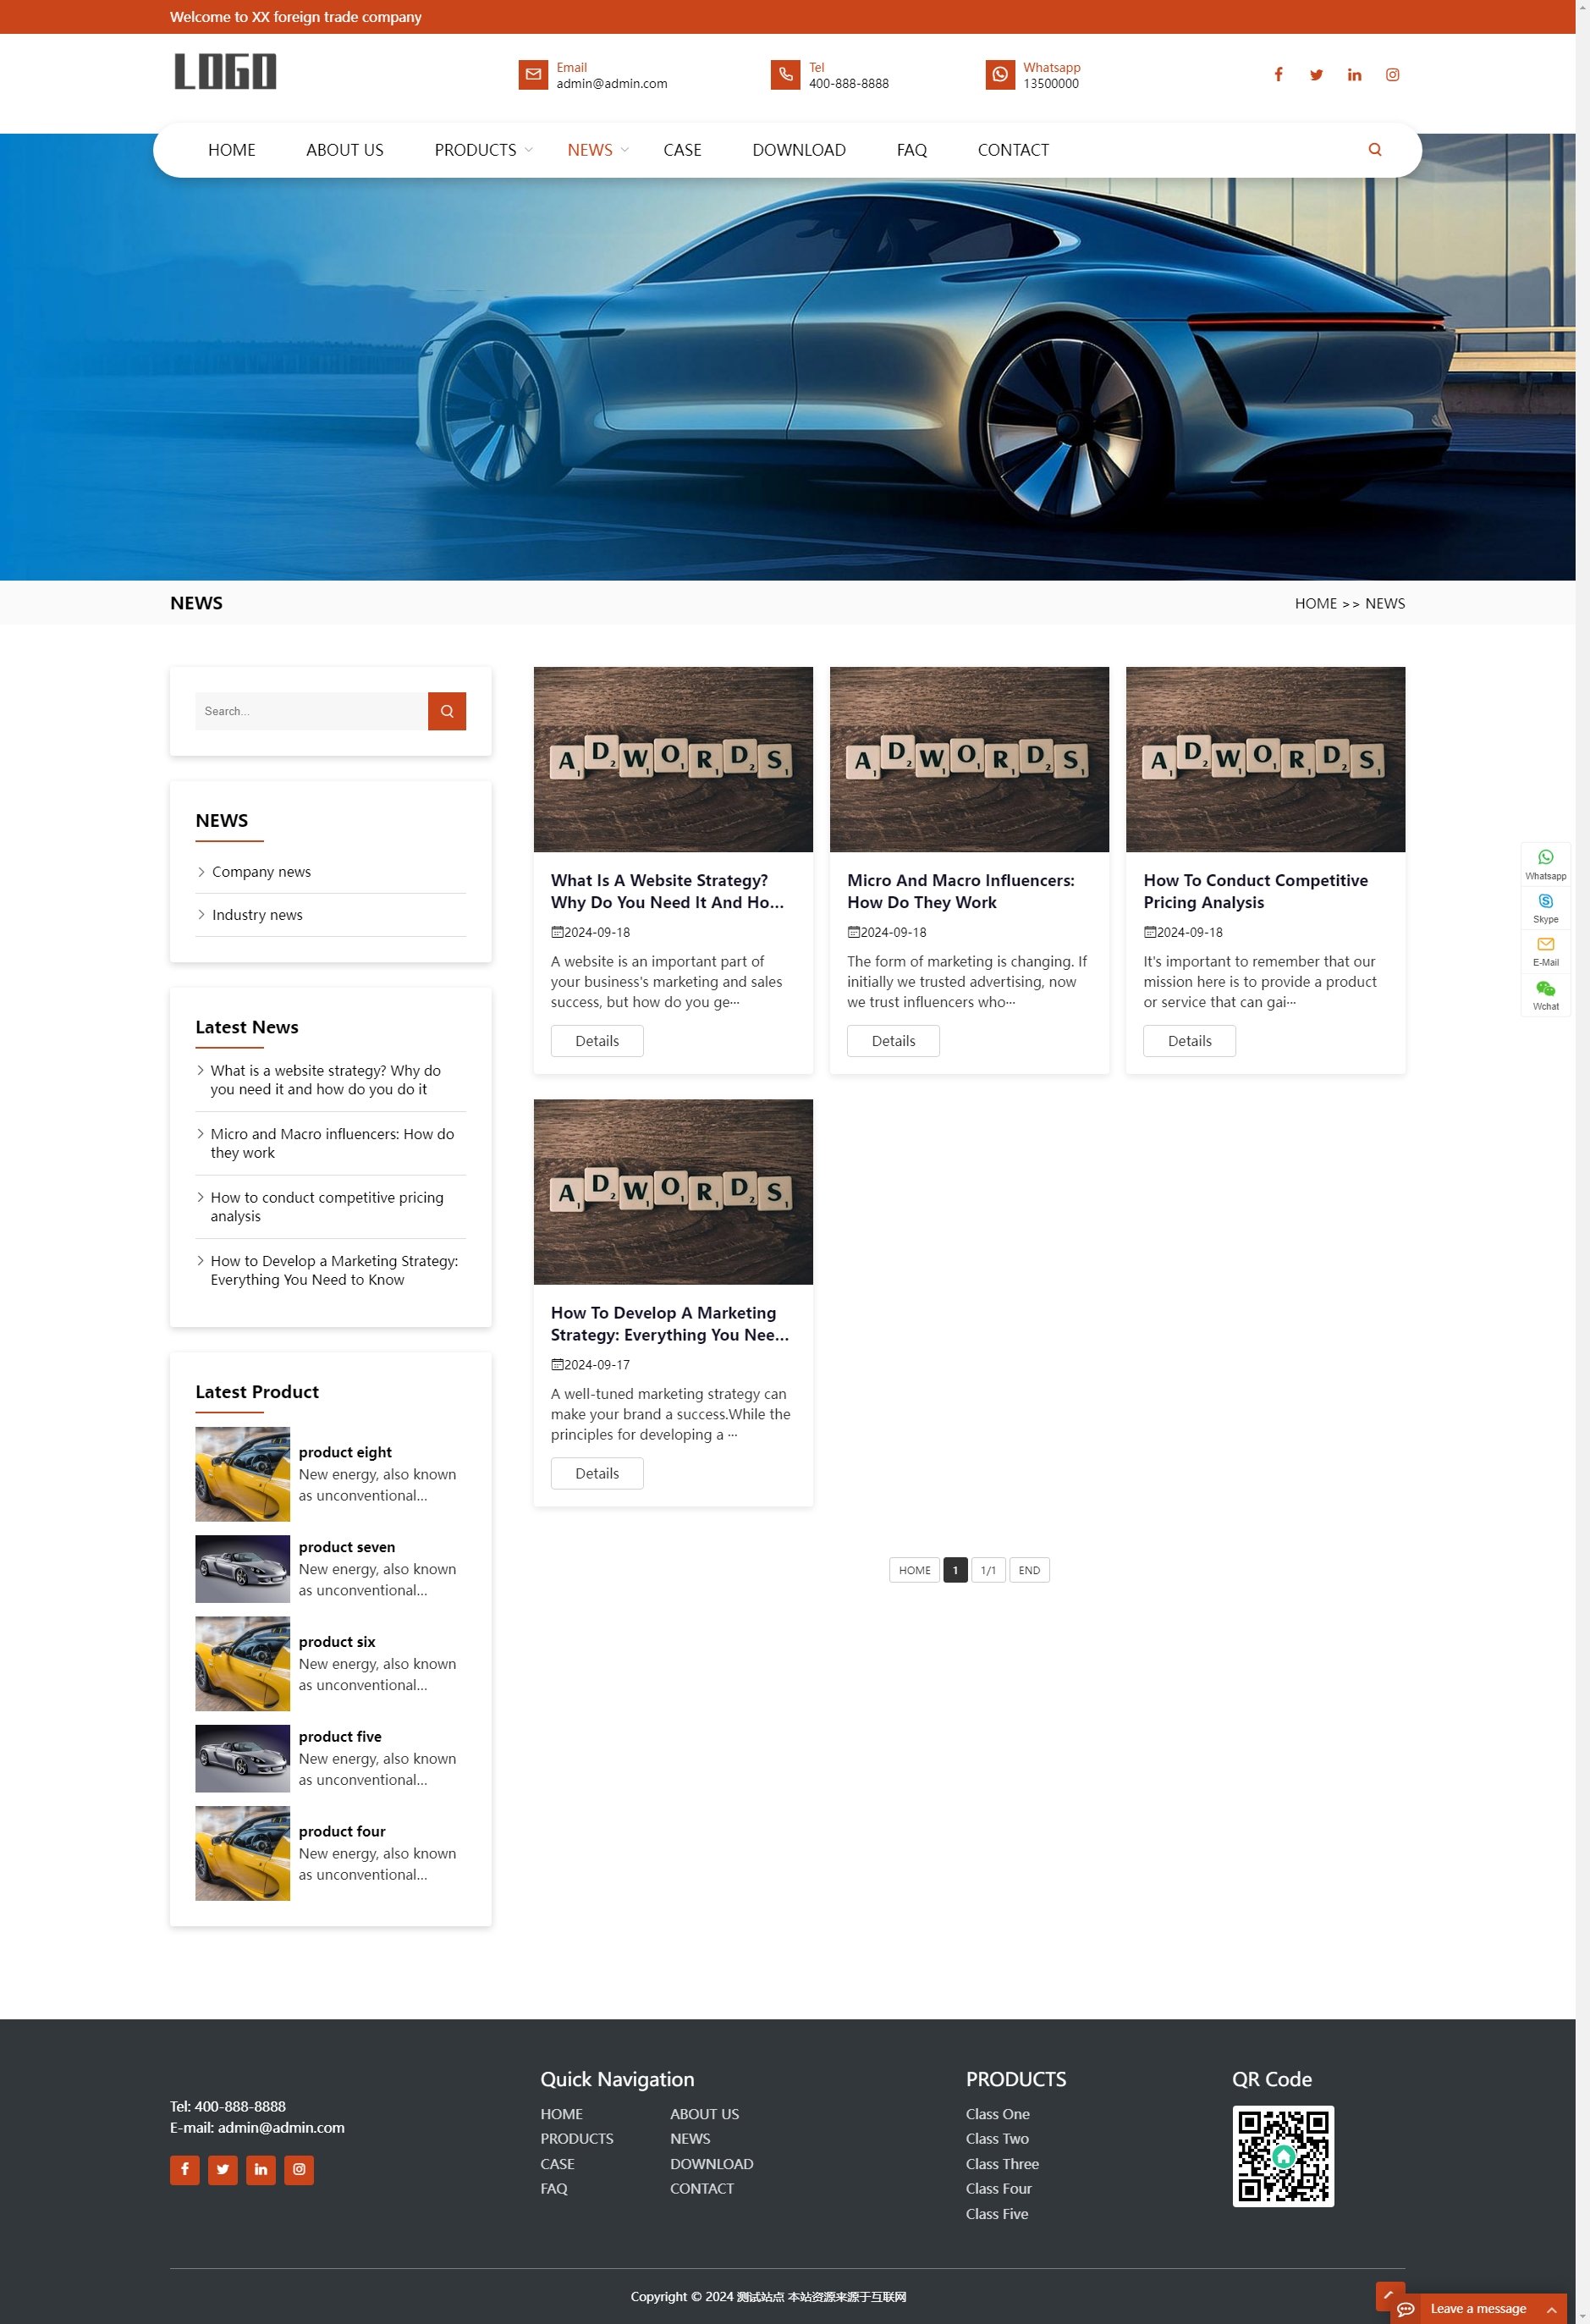
Task: Click the Wchat icon in floating panel
Action: tap(1545, 994)
